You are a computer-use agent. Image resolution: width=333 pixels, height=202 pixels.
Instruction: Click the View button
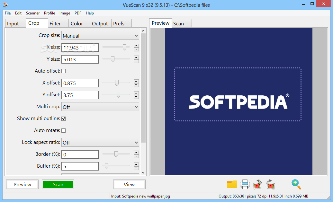click(129, 184)
